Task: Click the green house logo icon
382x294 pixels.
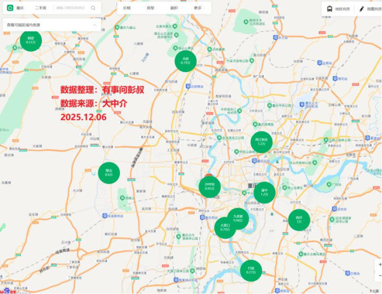Action: coord(10,8)
